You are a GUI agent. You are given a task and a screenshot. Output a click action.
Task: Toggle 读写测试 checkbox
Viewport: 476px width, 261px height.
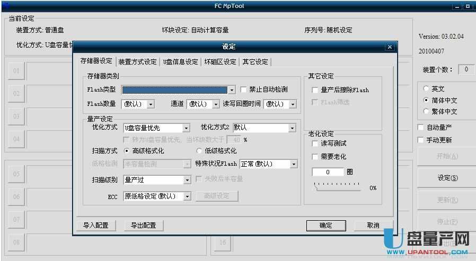pos(315,143)
